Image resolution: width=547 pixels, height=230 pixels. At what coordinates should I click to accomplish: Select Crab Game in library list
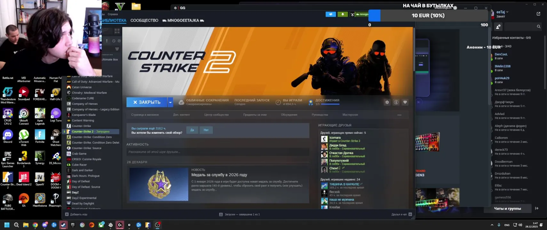pyautogui.click(x=79, y=154)
